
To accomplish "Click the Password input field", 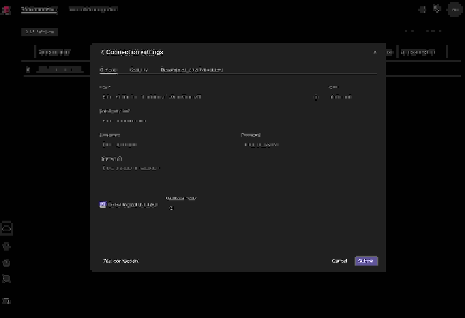I will (x=308, y=145).
